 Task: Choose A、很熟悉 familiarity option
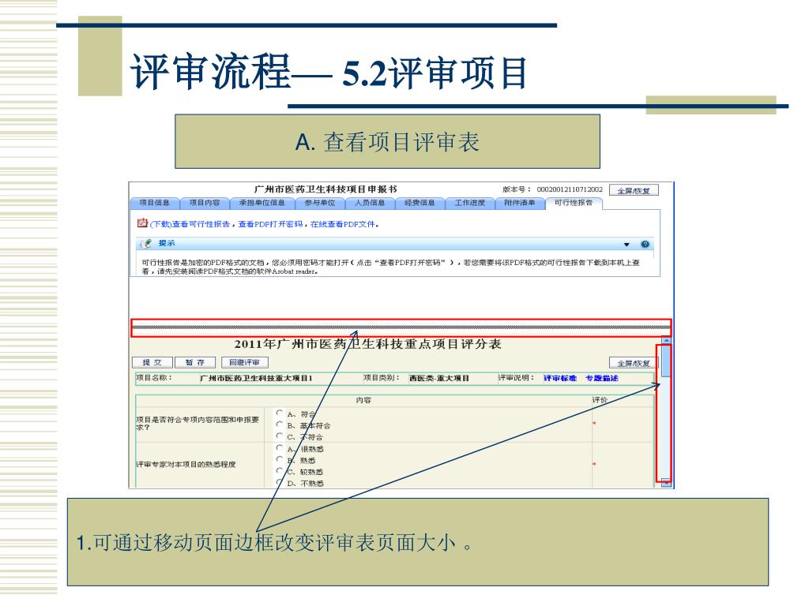(x=279, y=447)
